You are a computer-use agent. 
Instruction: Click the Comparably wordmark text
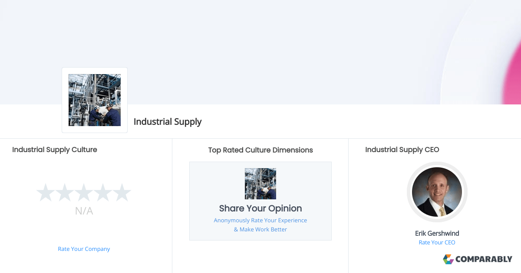(483, 259)
